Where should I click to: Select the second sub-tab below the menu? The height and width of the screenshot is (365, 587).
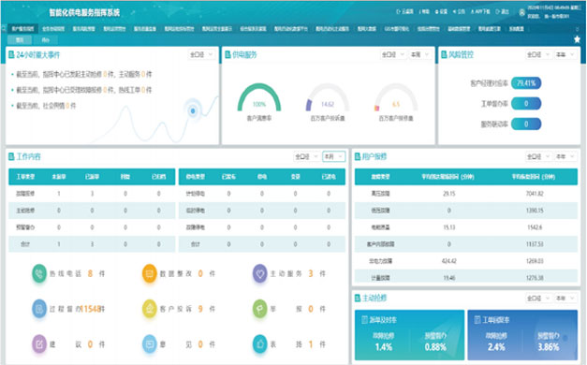click(x=45, y=39)
